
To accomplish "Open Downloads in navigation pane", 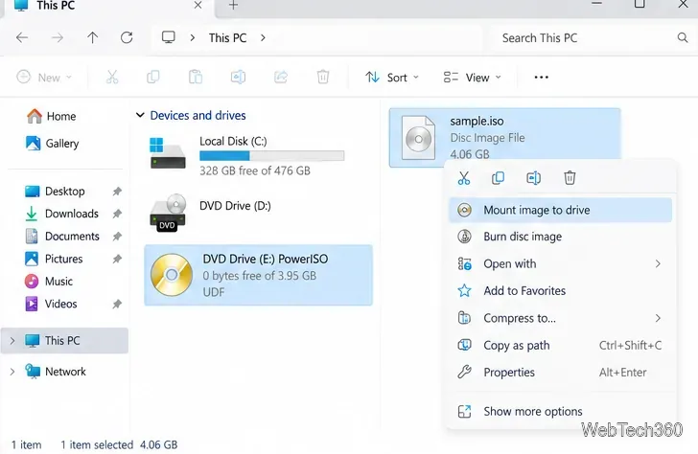I will (62, 214).
